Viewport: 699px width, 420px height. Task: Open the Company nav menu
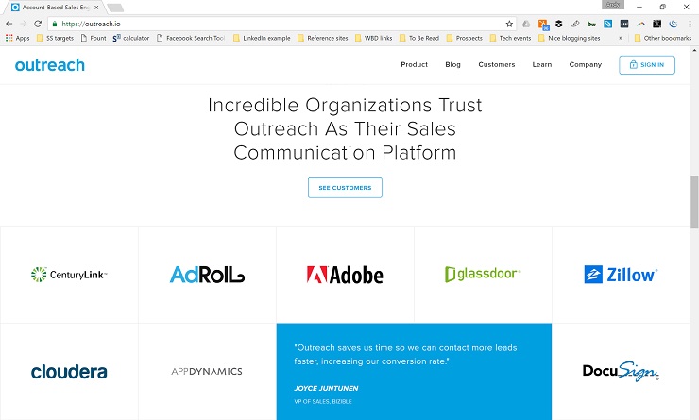click(x=586, y=64)
